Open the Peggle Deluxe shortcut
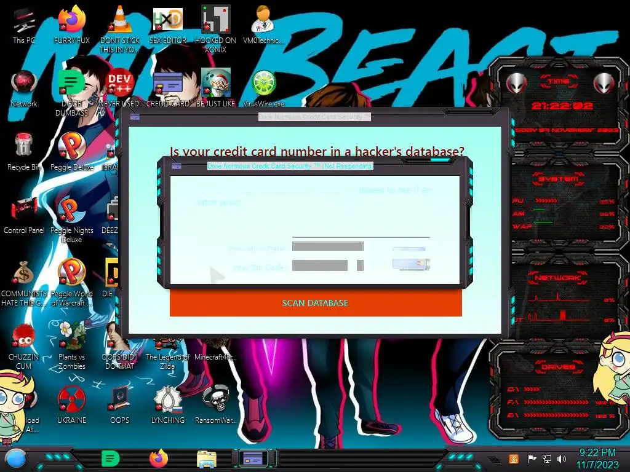Viewport: 630px width, 472px height. pos(71,146)
